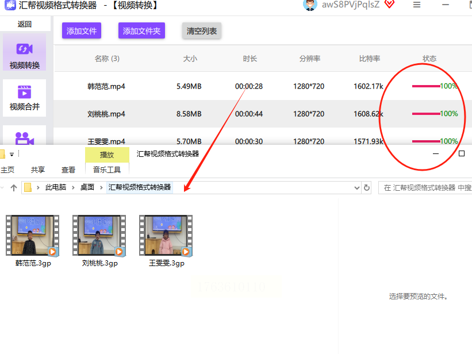The height and width of the screenshot is (354, 472).
Task: Click the progress bar for 刘桃桃.mp4
Action: pyautogui.click(x=426, y=114)
